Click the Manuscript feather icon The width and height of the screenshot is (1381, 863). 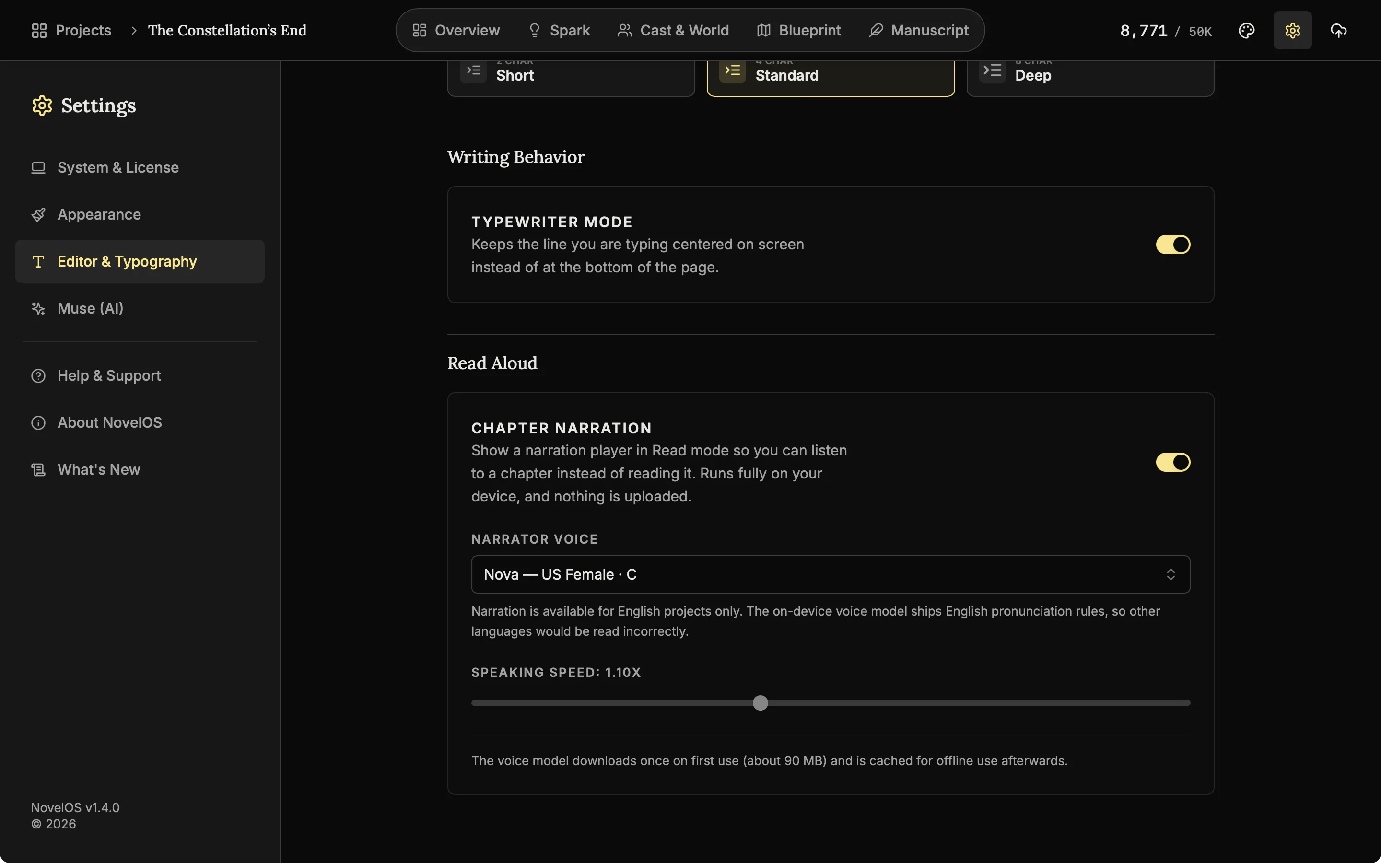click(x=876, y=30)
